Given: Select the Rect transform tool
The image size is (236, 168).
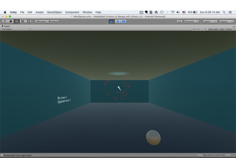Looking at the screenshot, I should [x=28, y=21].
